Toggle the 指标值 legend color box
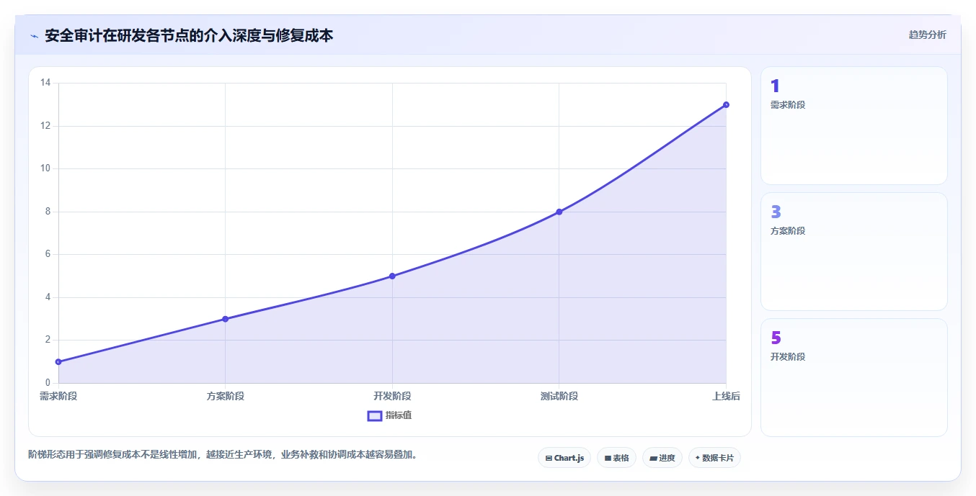The width and height of the screenshot is (976, 496). [375, 415]
